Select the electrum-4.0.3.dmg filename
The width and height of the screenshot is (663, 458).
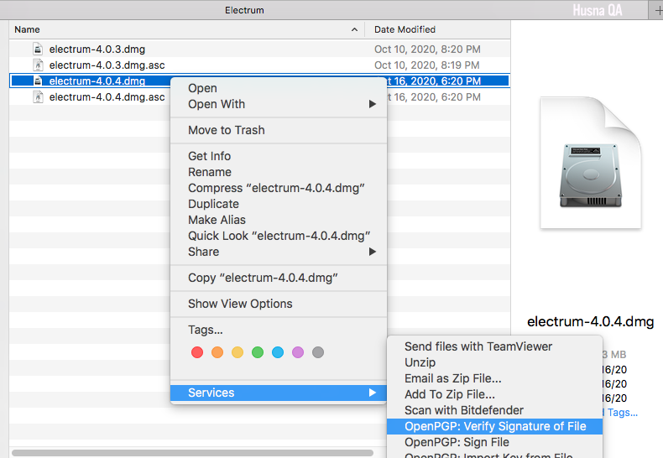click(x=97, y=49)
